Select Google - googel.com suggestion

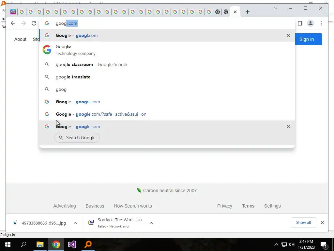coord(167,102)
